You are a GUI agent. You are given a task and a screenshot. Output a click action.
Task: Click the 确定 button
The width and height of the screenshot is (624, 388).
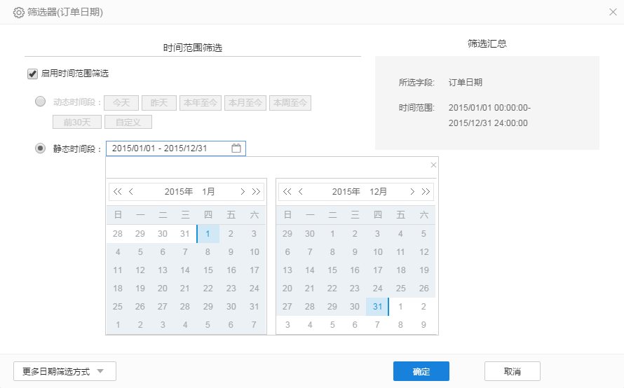click(421, 371)
